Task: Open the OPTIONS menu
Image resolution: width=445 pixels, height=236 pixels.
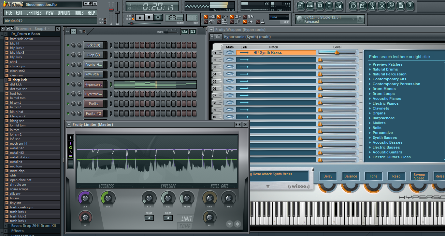Action: (64, 13)
